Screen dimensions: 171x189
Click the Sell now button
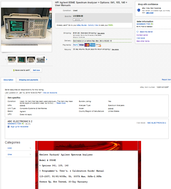tap(36, 70)
